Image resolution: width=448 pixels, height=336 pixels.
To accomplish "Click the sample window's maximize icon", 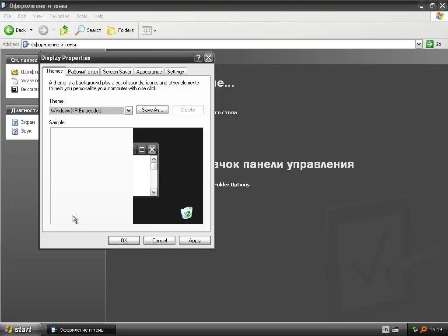I will (142, 150).
